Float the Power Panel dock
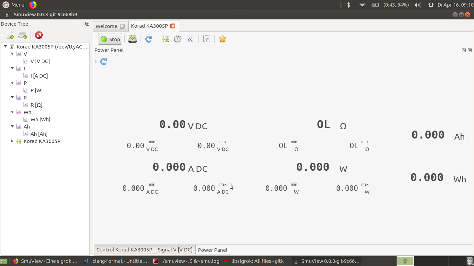The image size is (474, 266). click(x=464, y=50)
